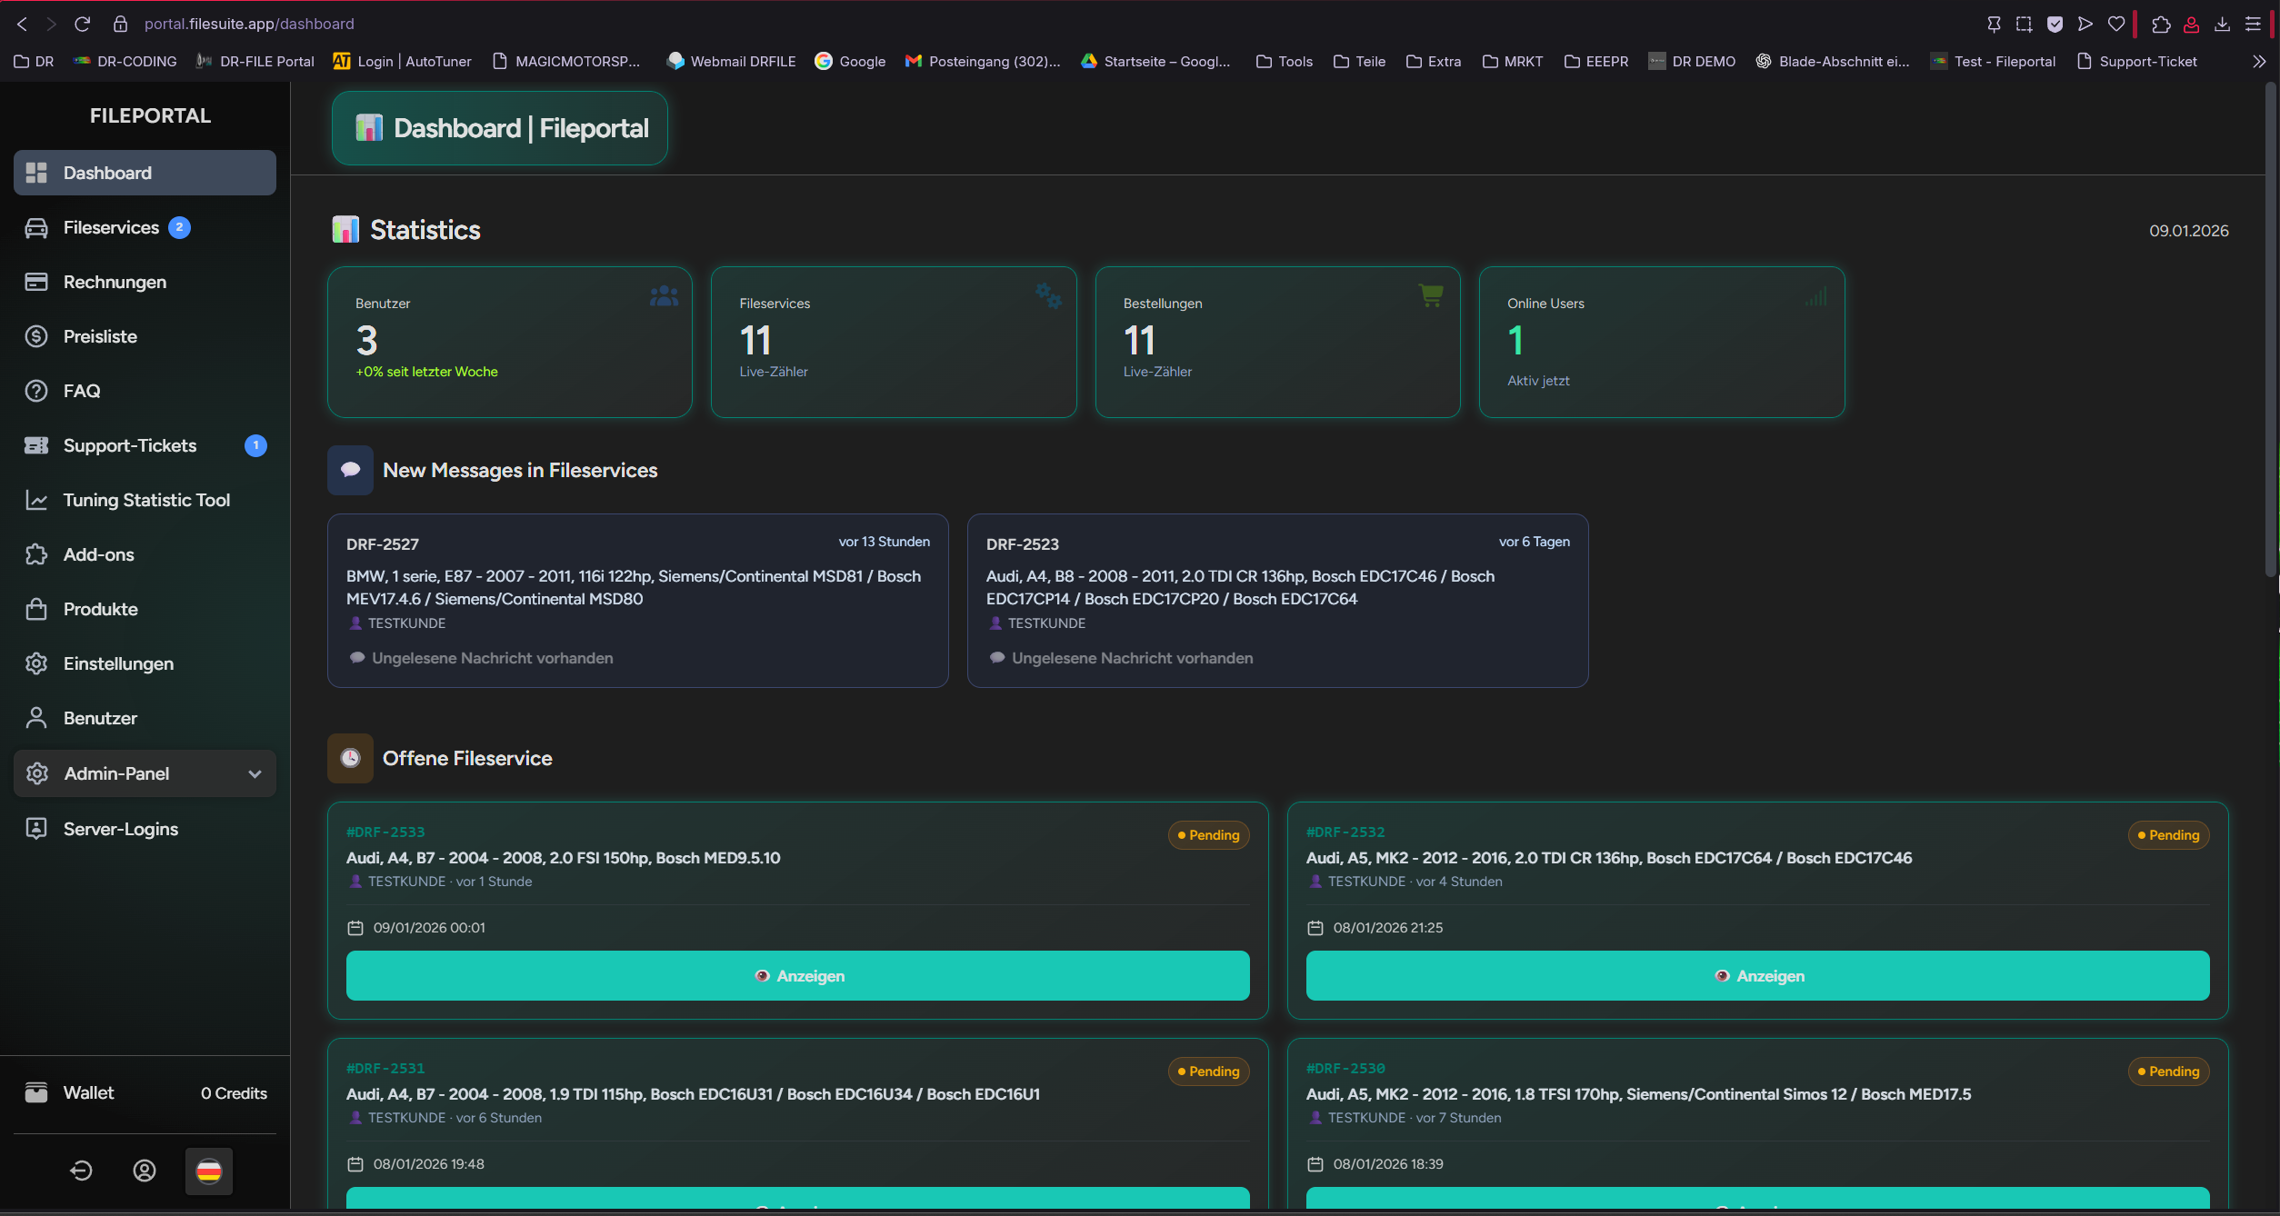Screen dimensions: 2280x1216
Task: Select the Preisliste dollar icon
Action: [x=36, y=336]
